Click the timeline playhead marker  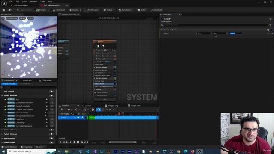click(x=119, y=113)
